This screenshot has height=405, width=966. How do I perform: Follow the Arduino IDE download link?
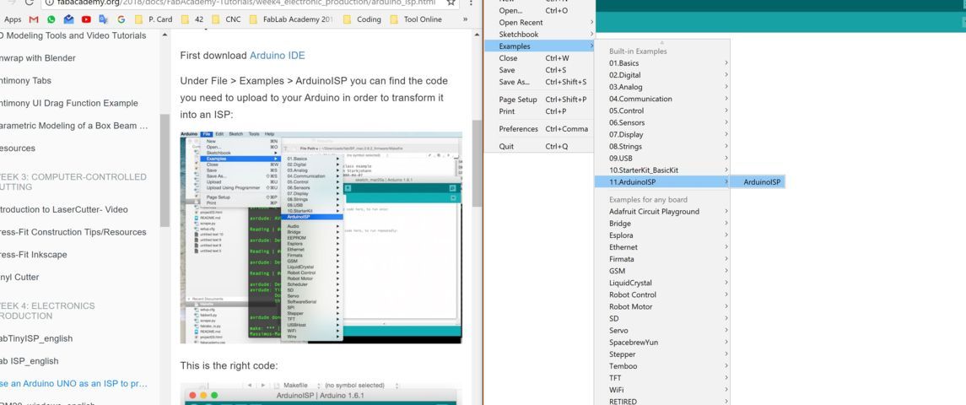(278, 56)
